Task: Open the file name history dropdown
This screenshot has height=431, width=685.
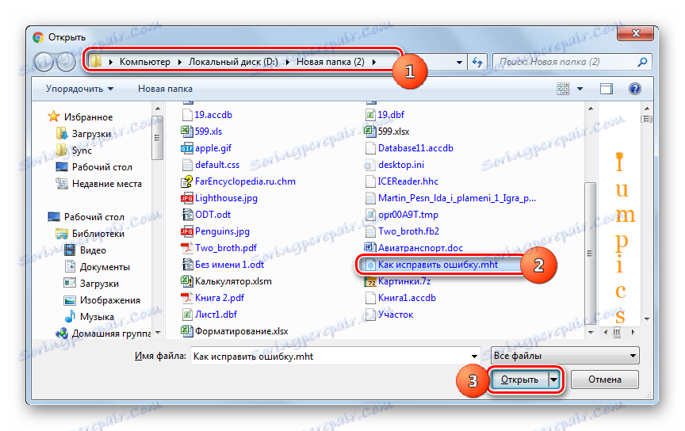Action: click(x=474, y=356)
